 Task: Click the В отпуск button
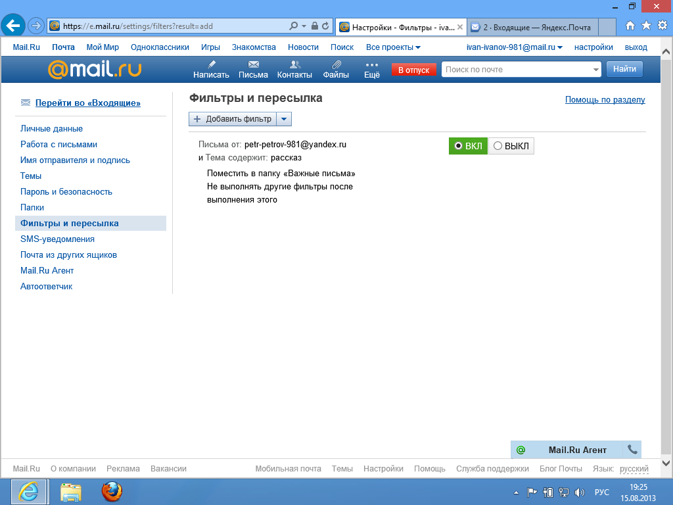(x=414, y=70)
